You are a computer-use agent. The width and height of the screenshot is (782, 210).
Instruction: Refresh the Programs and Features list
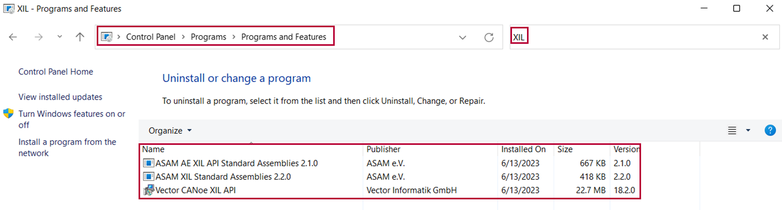pyautogui.click(x=489, y=37)
